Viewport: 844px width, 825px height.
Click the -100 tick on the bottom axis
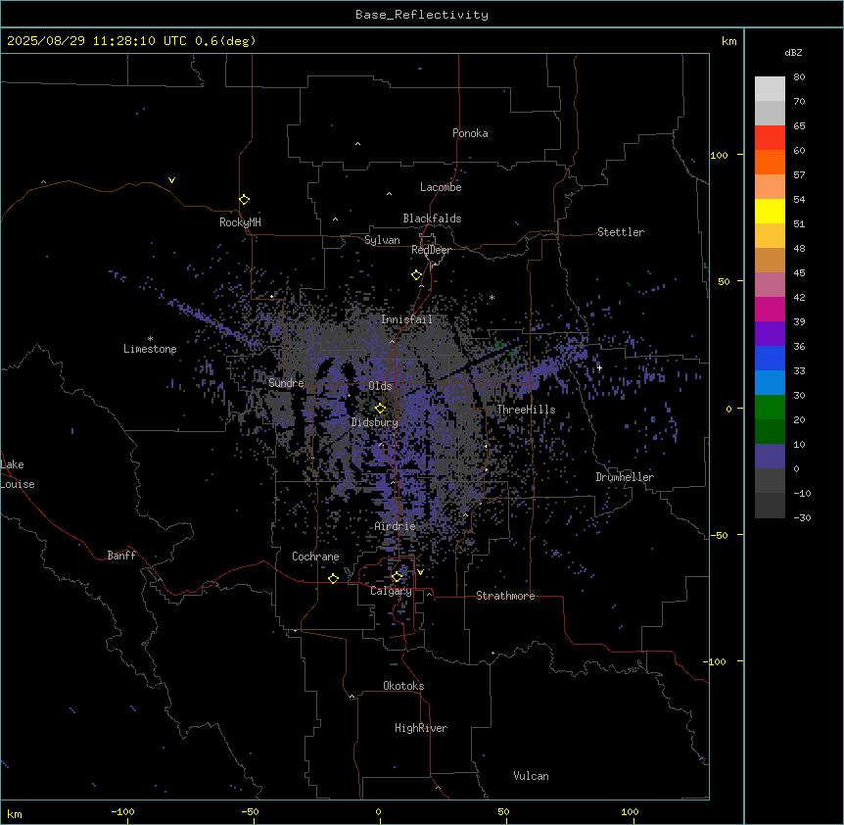click(122, 811)
